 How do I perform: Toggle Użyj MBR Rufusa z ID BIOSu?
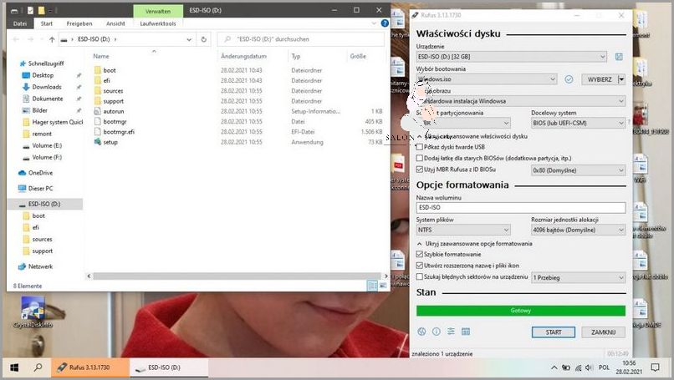[420, 170]
